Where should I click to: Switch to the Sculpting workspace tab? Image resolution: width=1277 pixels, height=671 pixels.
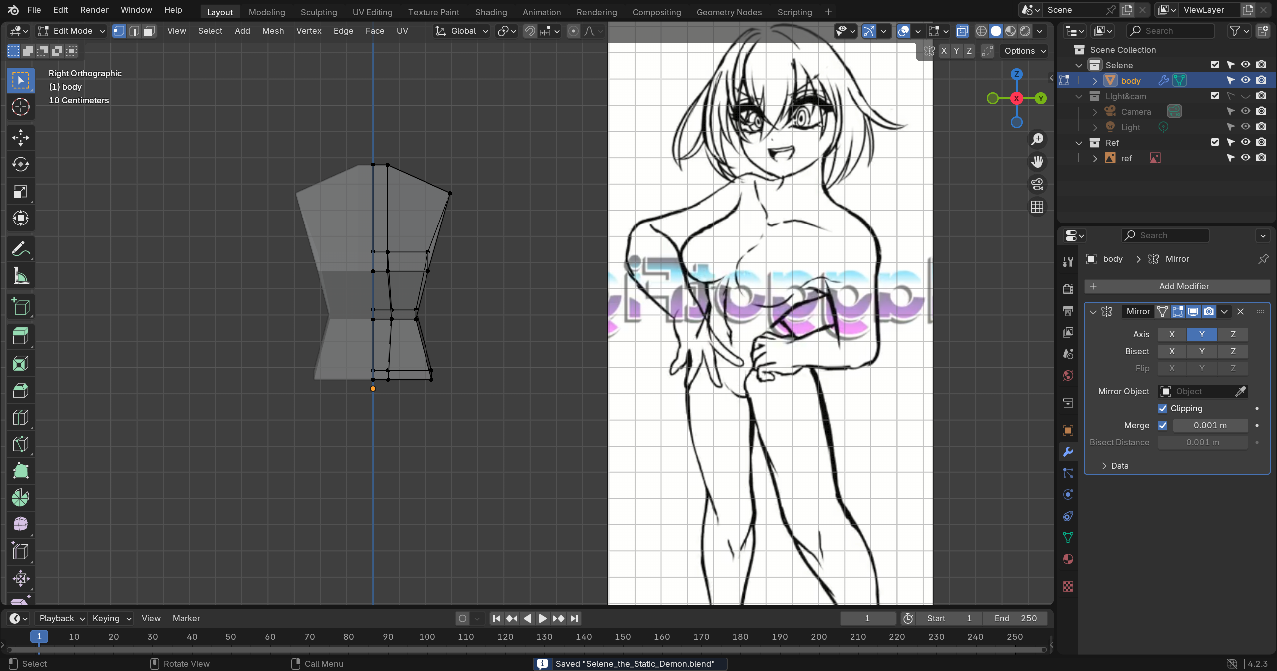click(x=319, y=12)
